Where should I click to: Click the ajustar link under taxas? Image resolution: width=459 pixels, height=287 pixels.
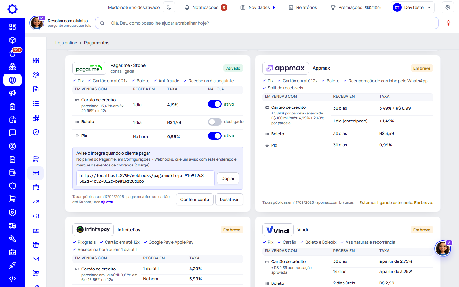(x=107, y=202)
